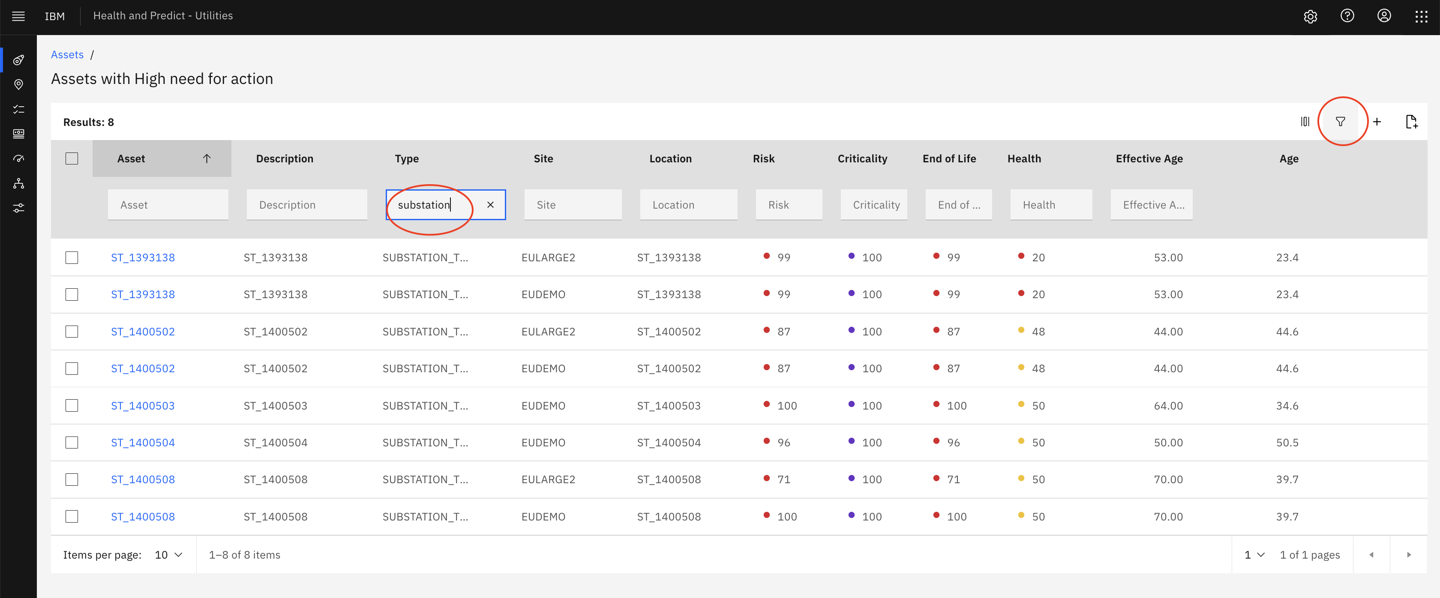Check the ST_1400502 EULARGE2 row checkbox
1440x598 pixels.
(x=72, y=332)
